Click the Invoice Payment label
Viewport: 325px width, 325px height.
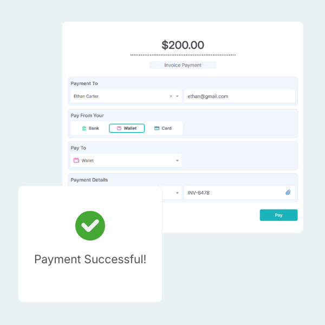(x=183, y=65)
